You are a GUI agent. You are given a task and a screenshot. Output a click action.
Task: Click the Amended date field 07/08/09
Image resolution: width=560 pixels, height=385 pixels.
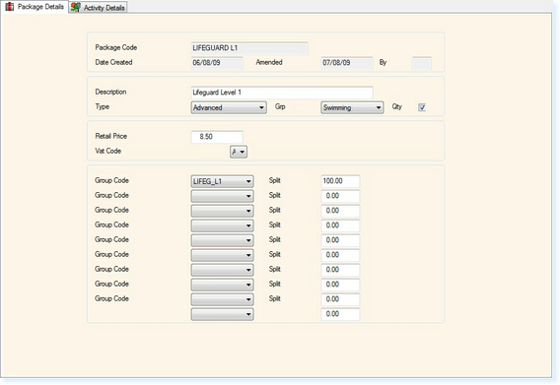tap(347, 63)
